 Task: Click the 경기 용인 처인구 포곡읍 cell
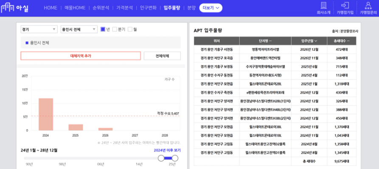coord(216,58)
